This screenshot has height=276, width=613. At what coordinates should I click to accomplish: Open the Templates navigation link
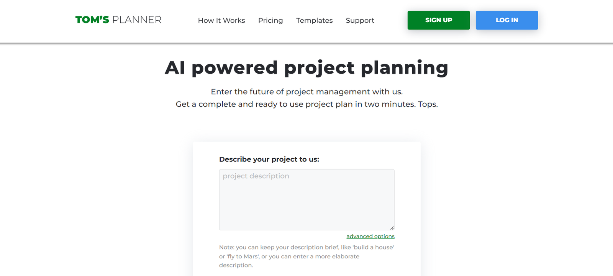pyautogui.click(x=314, y=20)
